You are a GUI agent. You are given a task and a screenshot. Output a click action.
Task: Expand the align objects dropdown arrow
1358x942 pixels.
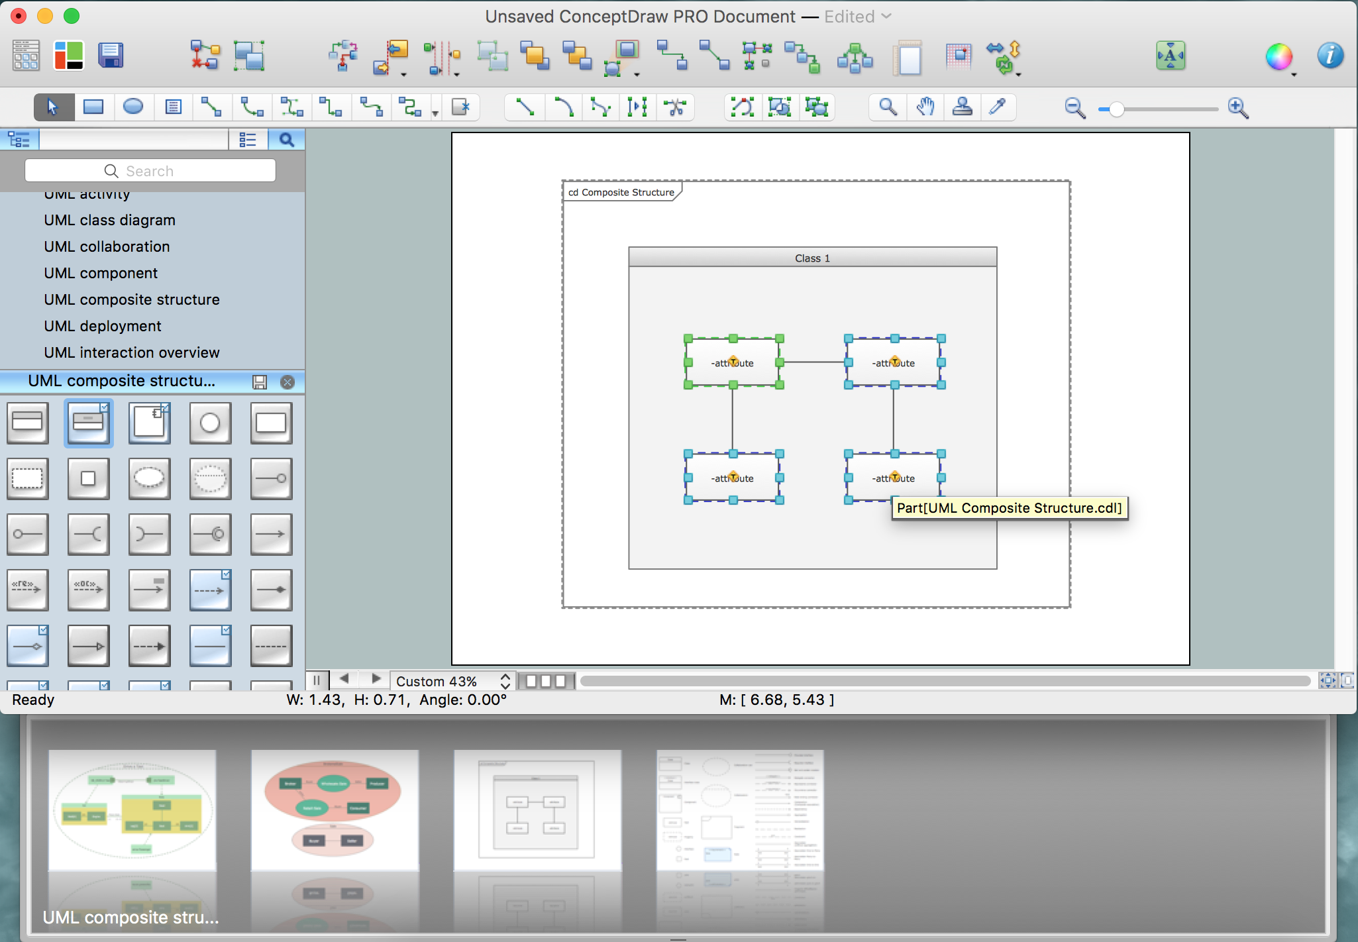coord(403,75)
